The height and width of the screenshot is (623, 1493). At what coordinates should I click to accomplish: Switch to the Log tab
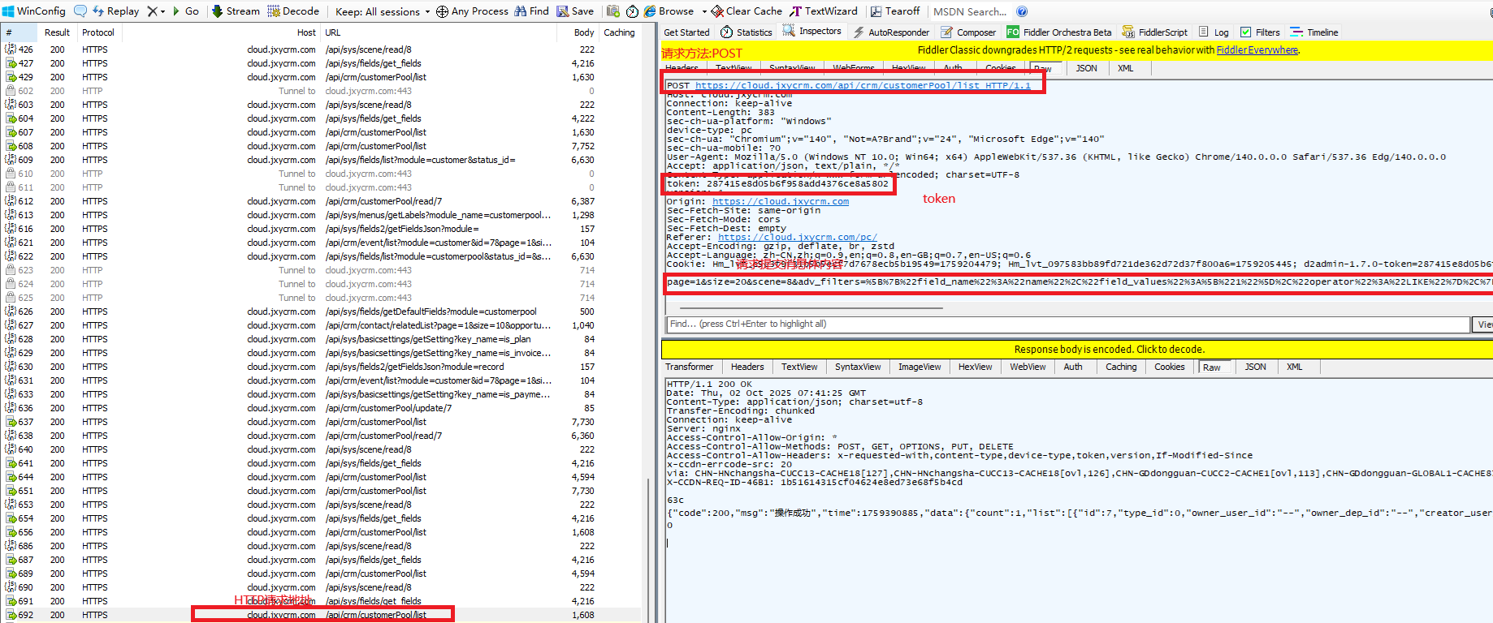coord(1214,32)
